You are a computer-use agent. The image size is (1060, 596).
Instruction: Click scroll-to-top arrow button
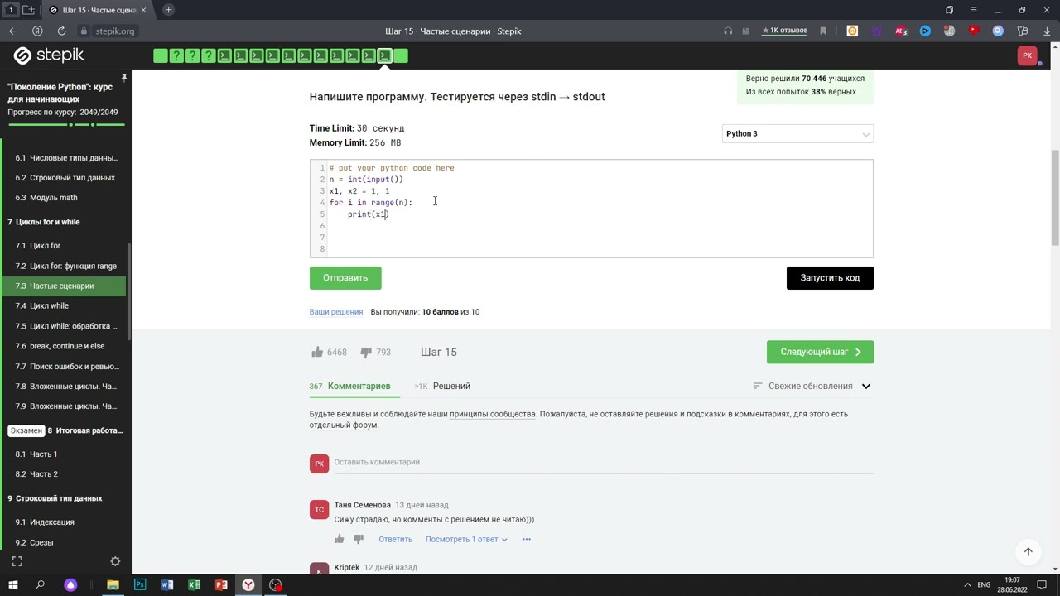tap(1028, 551)
